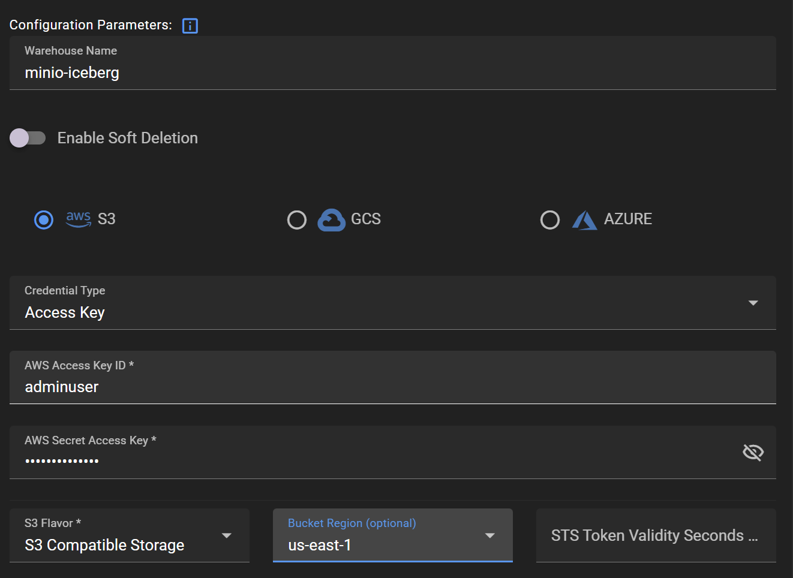Click the GCS label text
The height and width of the screenshot is (578, 793).
[366, 219]
